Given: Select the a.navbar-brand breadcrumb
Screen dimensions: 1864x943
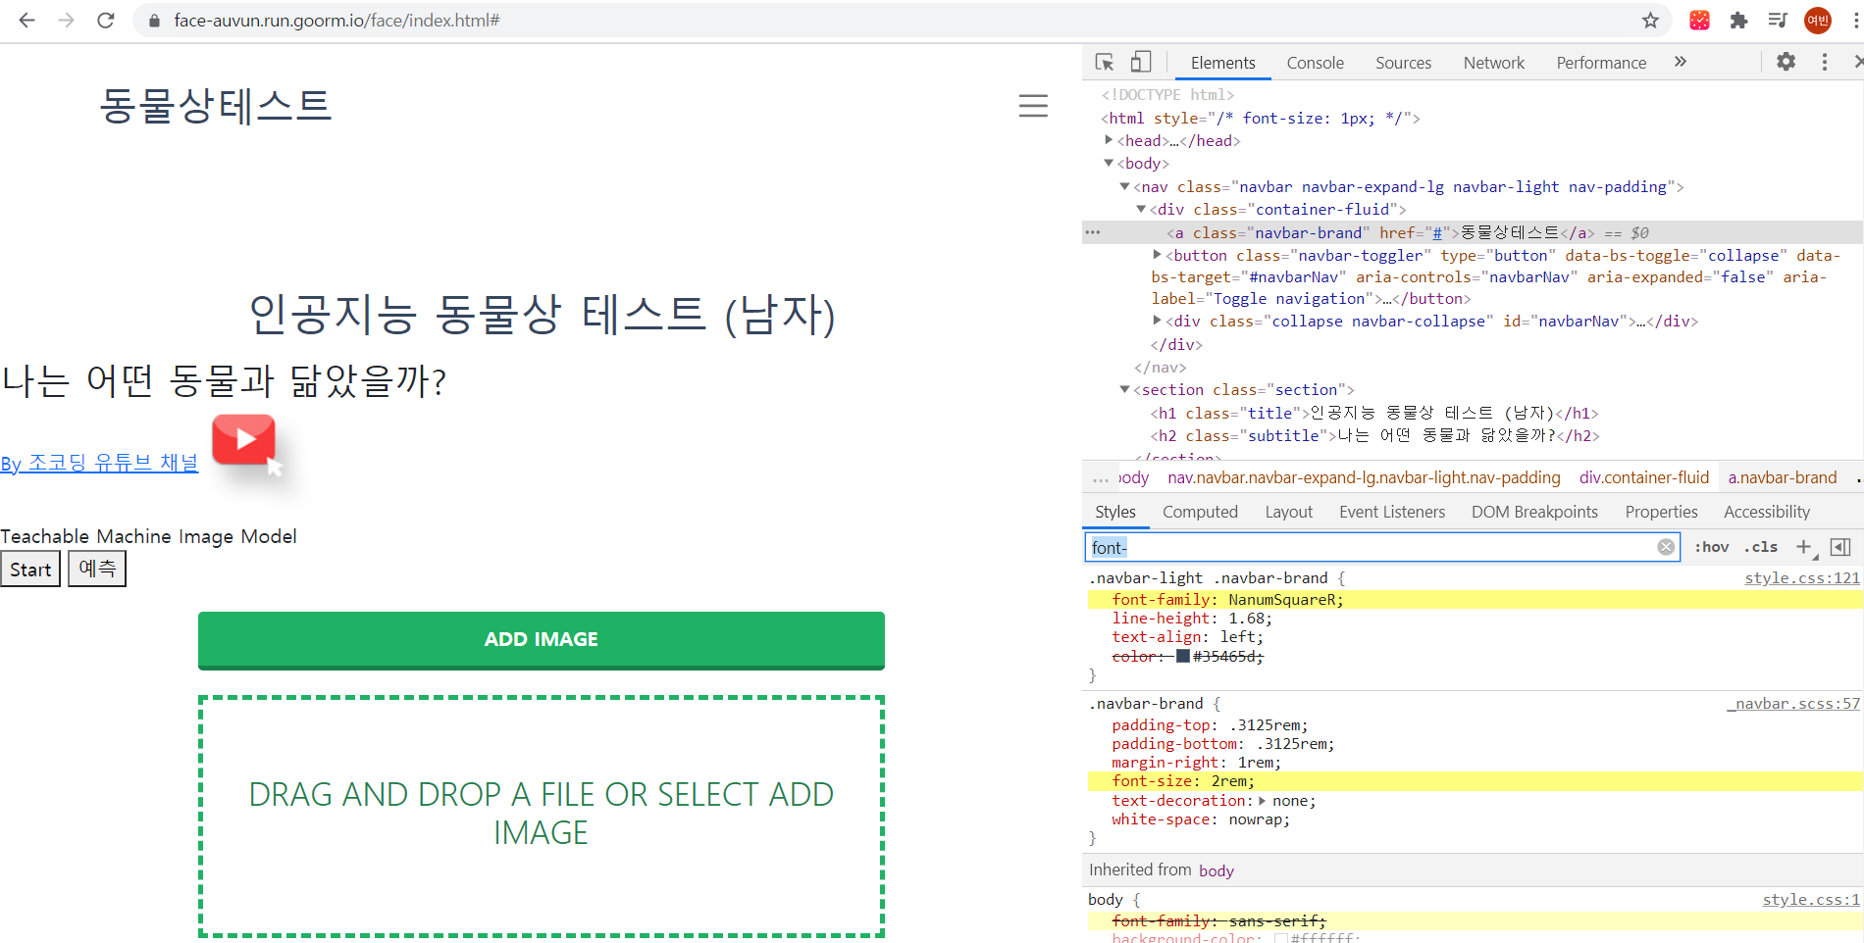Looking at the screenshot, I should (1782, 477).
